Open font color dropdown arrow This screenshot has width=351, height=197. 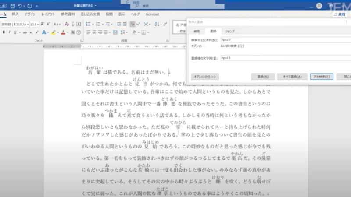[x=68, y=32]
